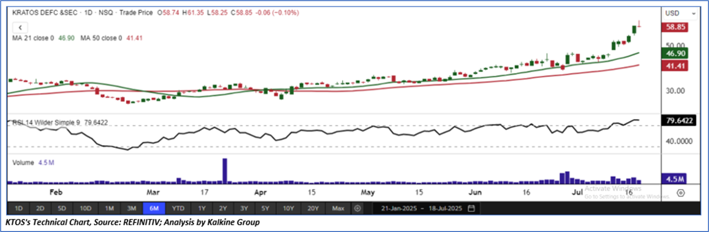Select the Max time range
The height and width of the screenshot is (232, 709).
point(338,208)
